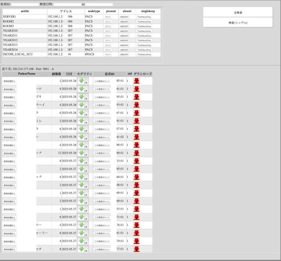The width and height of the screenshot is (281, 261).
Task: Click the 検査(シングル) button
Action: pos(238,23)
